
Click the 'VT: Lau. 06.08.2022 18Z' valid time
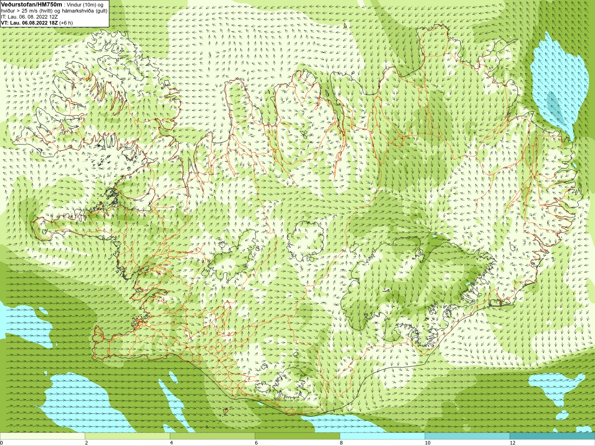point(29,23)
